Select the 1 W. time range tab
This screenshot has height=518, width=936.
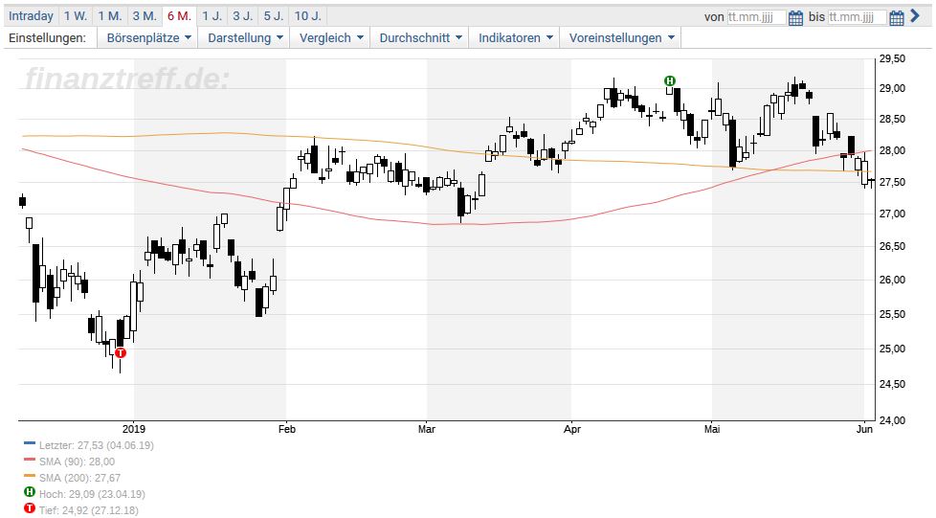(76, 16)
